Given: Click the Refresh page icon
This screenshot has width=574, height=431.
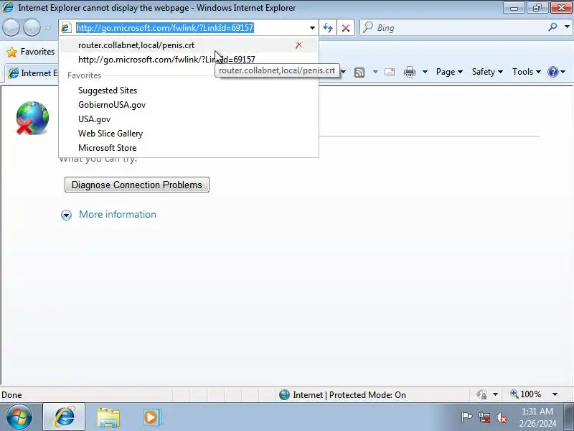Looking at the screenshot, I should coord(328,28).
